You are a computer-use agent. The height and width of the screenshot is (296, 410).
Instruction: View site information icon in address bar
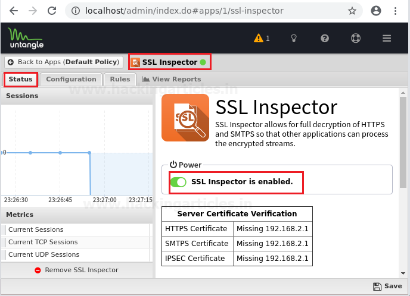(x=76, y=11)
